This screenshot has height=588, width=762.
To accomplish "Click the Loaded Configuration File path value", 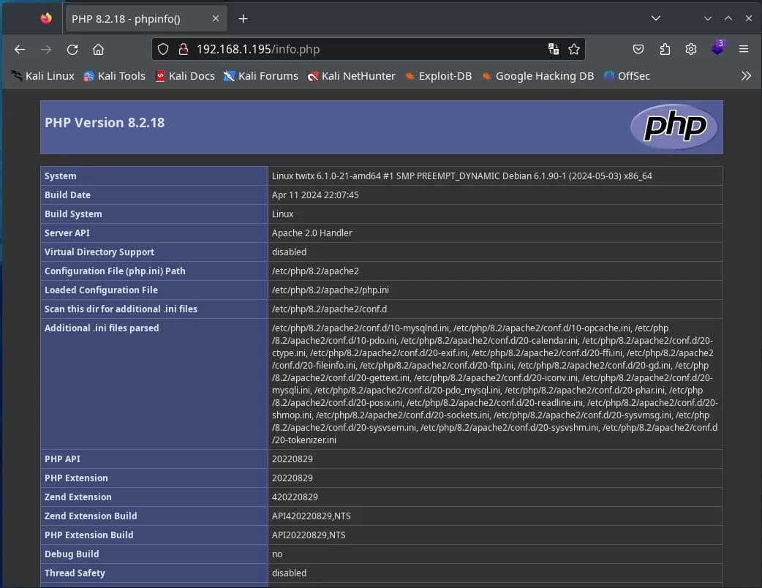I will tap(331, 290).
